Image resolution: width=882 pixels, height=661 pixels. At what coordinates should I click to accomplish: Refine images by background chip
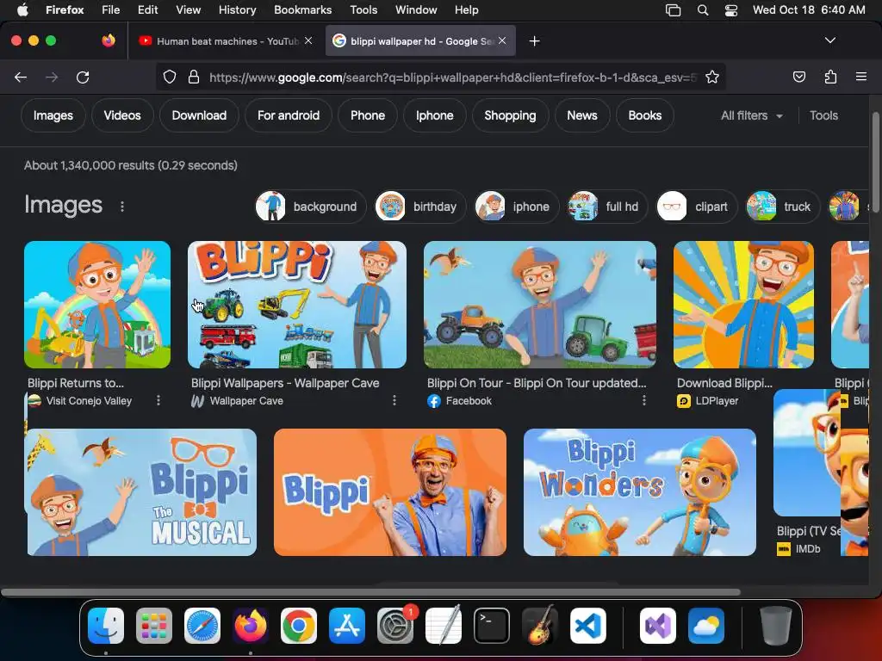(x=310, y=207)
